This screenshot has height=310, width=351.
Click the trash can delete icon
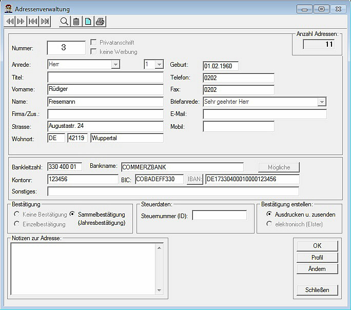pos(76,21)
